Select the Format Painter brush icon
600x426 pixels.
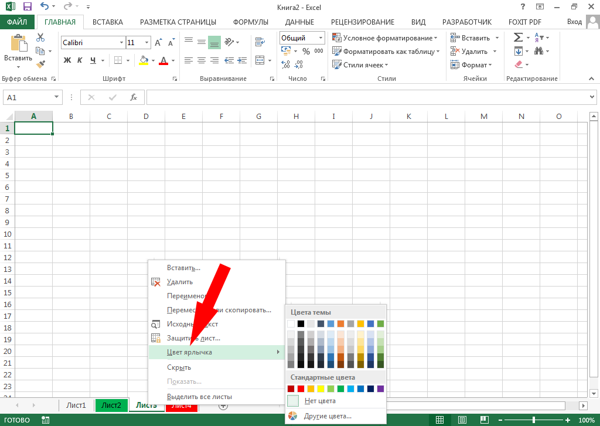[x=40, y=64]
